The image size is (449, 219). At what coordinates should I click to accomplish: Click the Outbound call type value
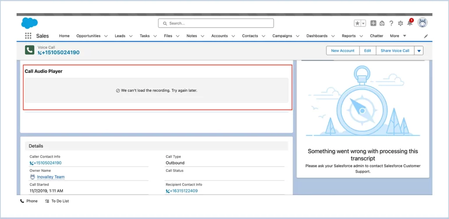(175, 163)
